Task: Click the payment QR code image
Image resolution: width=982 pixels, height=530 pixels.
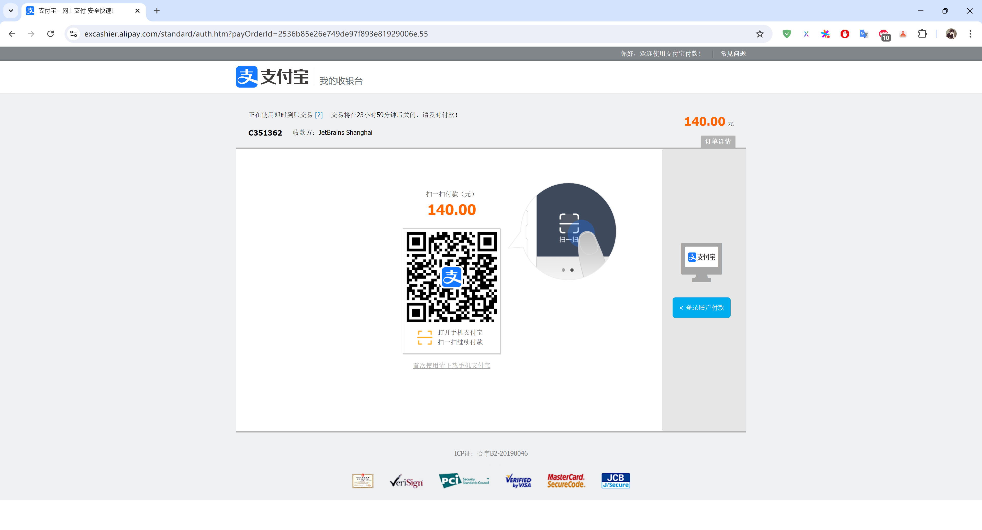Action: (x=451, y=277)
